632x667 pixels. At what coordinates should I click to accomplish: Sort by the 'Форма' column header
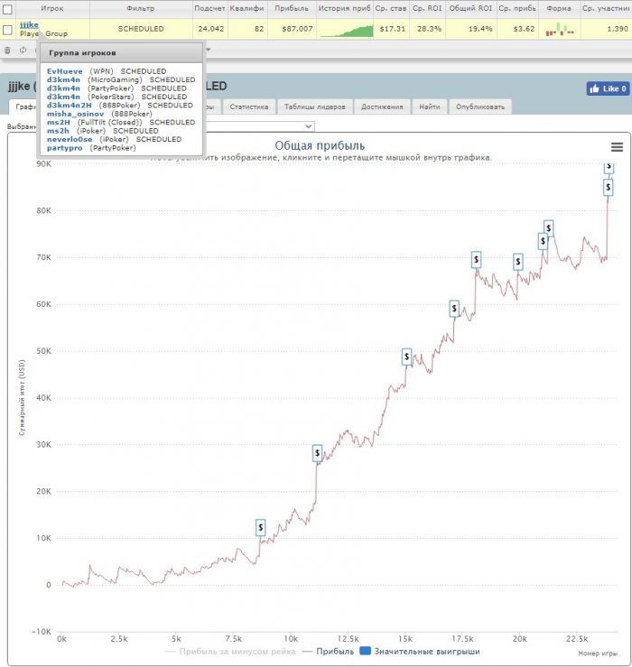pos(559,8)
